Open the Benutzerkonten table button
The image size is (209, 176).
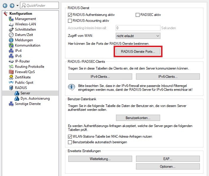[138, 118]
